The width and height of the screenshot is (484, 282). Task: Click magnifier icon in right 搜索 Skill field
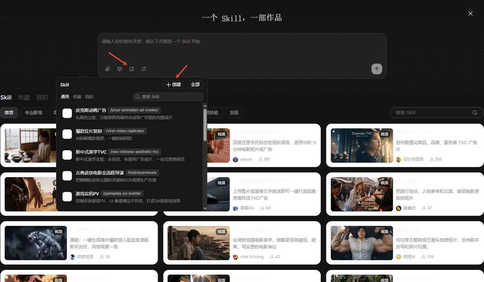(475, 113)
